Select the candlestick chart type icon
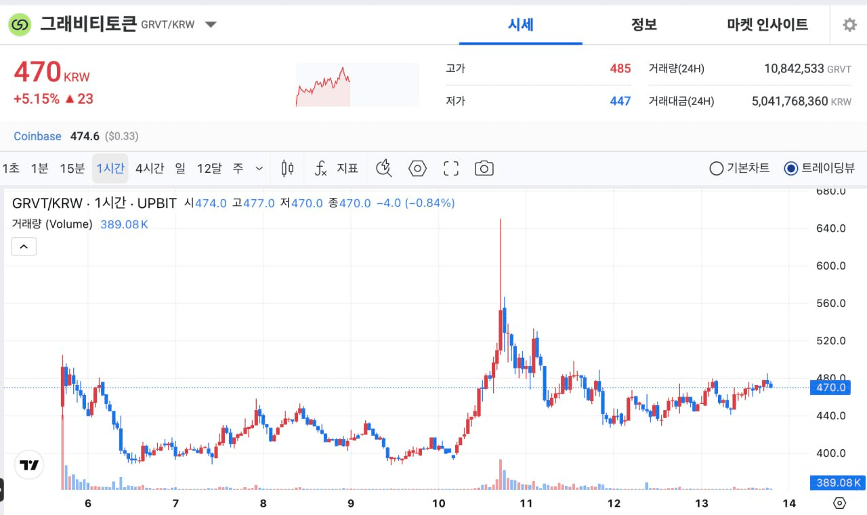The width and height of the screenshot is (867, 515). click(287, 169)
